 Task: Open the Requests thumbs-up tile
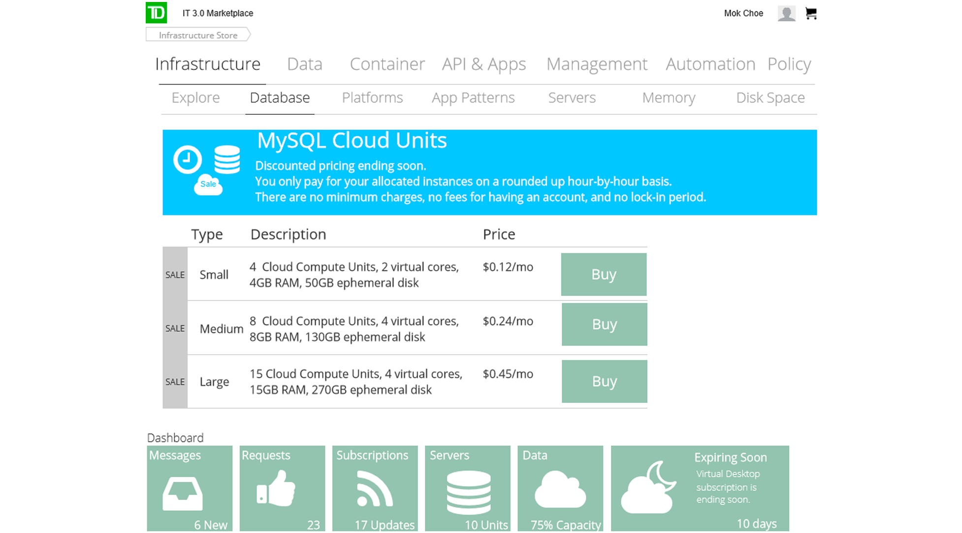click(282, 488)
